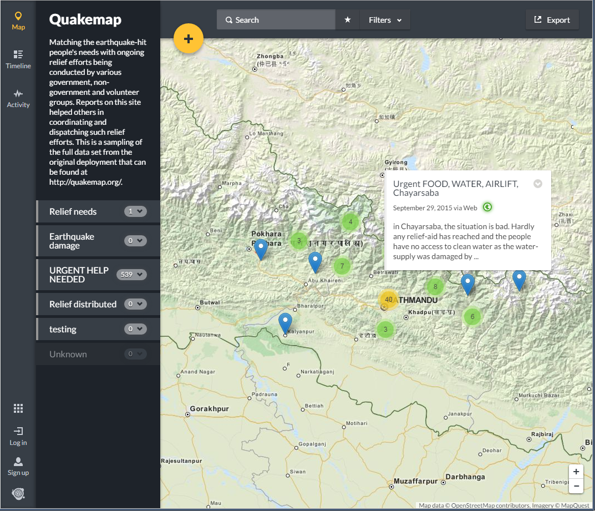The height and width of the screenshot is (511, 595).
Task: Click the Ushahidi globe logo
Action: click(18, 494)
